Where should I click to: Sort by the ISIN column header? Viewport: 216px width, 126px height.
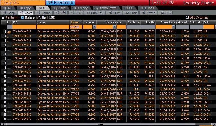click(x=24, y=22)
